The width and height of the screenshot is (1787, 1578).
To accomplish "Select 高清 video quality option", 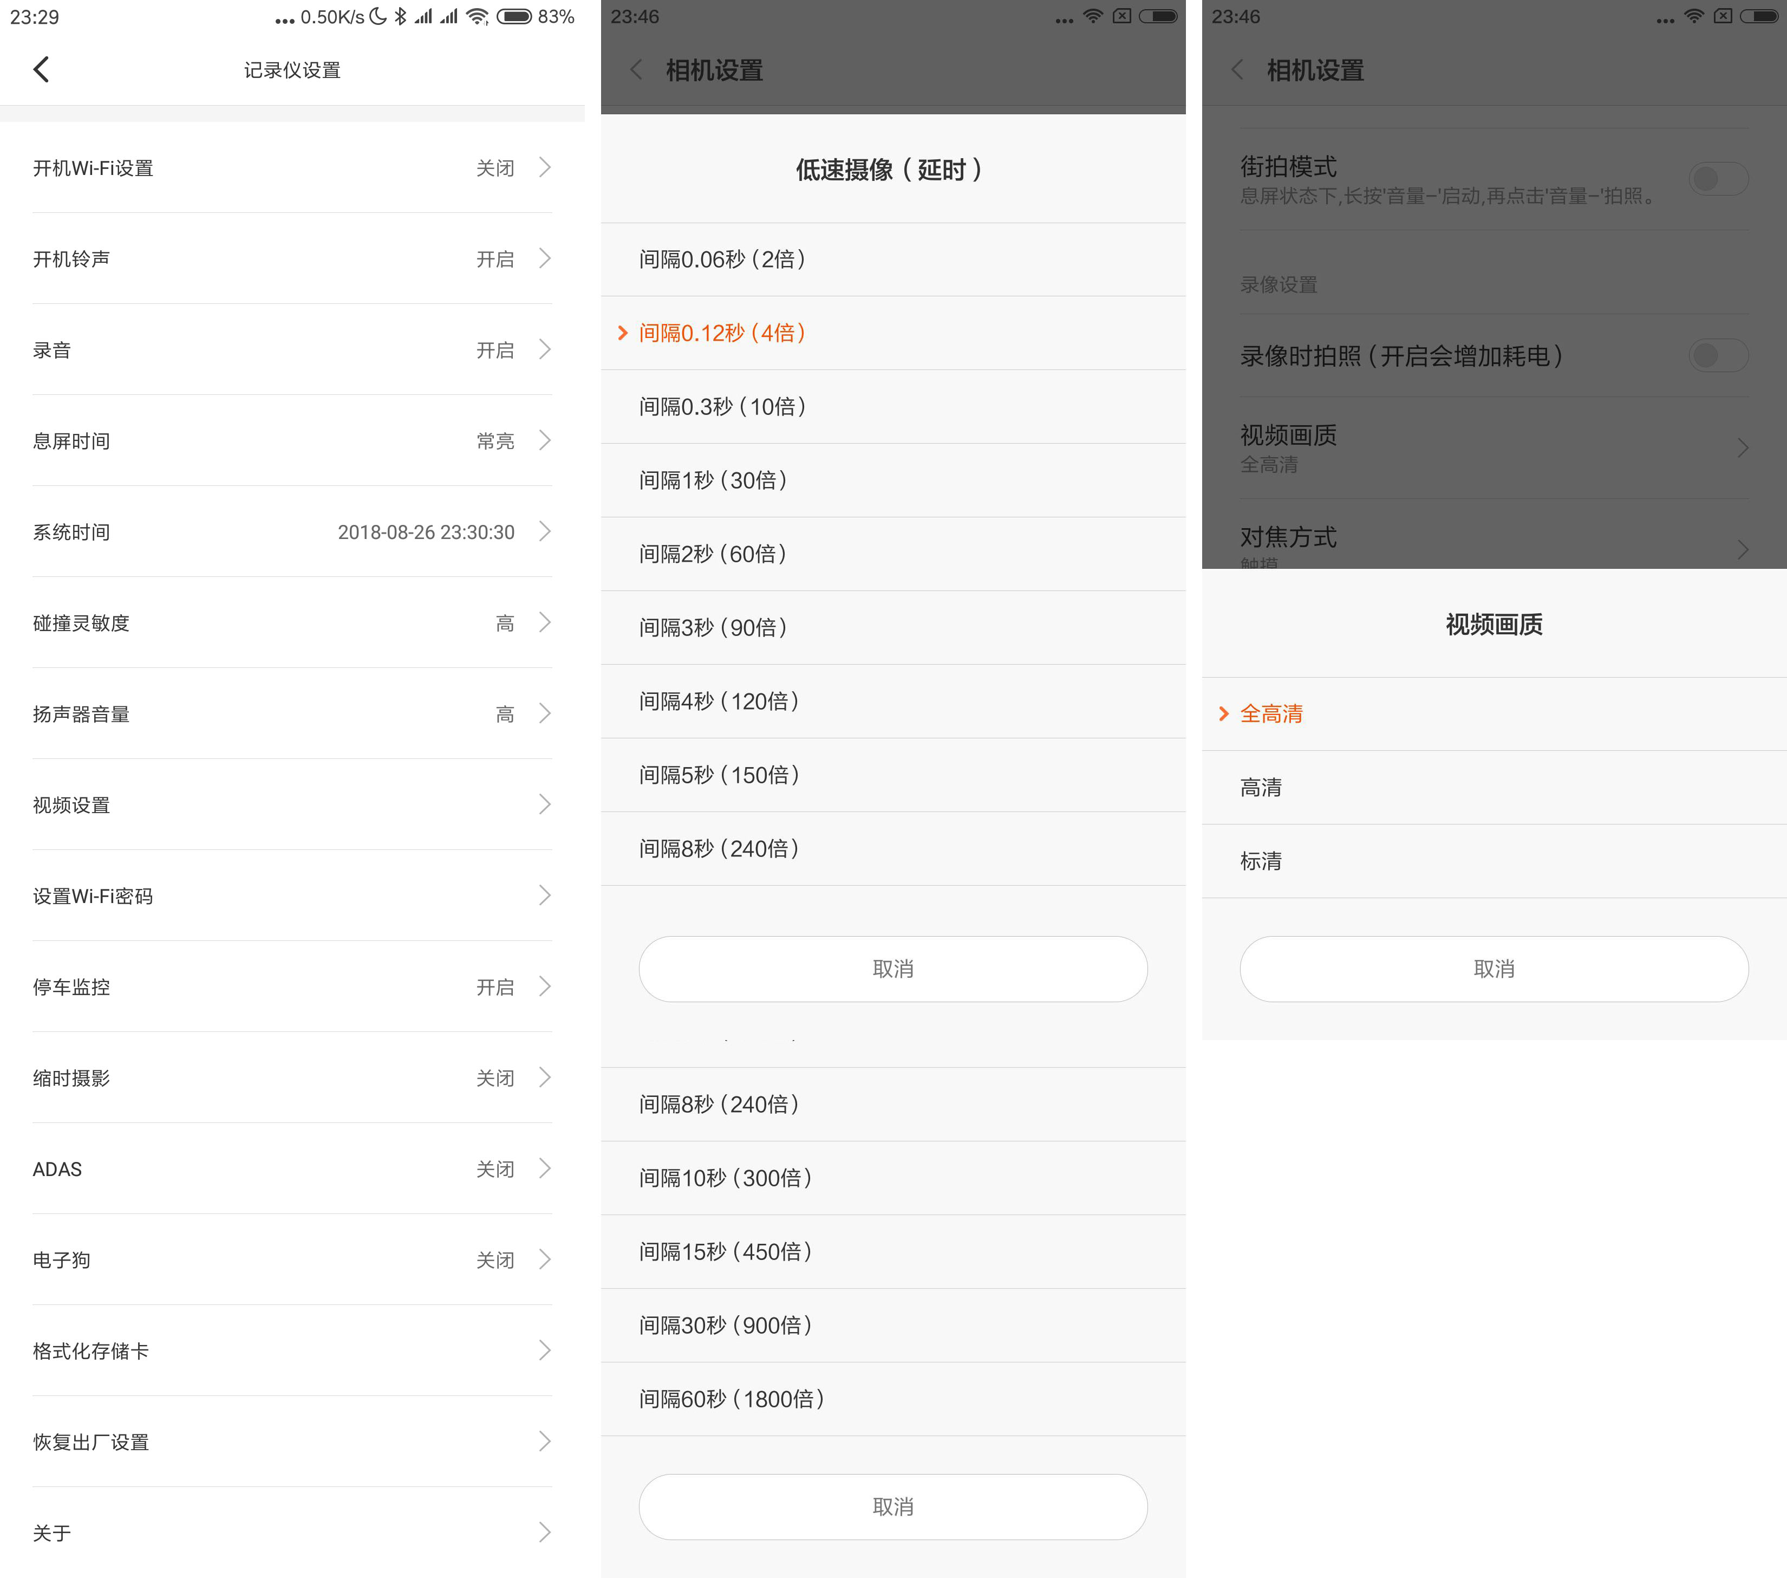I will (1261, 787).
